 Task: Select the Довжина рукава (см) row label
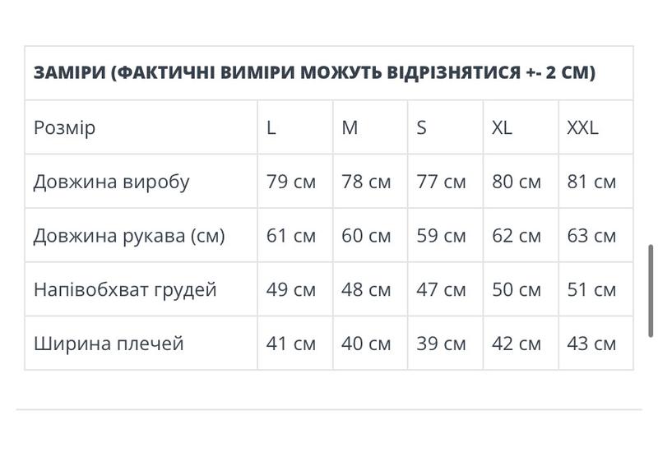click(129, 236)
